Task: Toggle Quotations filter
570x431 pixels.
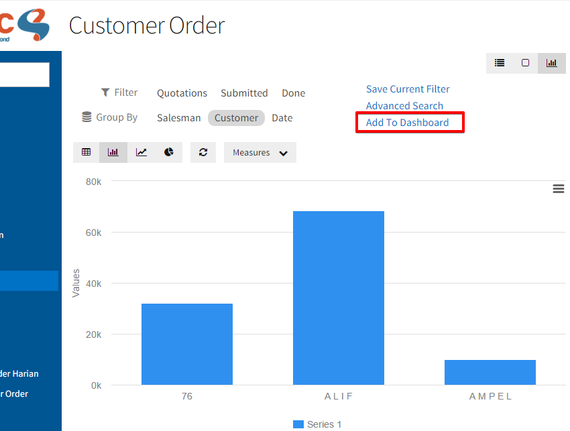Action: click(182, 93)
